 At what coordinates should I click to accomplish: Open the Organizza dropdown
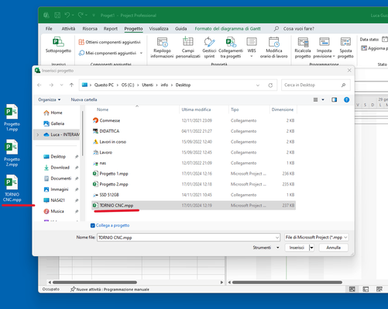50,99
